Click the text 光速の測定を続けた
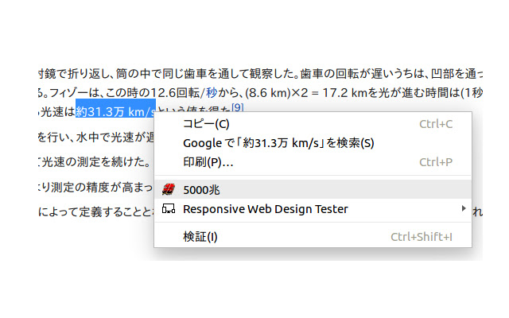 click(x=93, y=161)
